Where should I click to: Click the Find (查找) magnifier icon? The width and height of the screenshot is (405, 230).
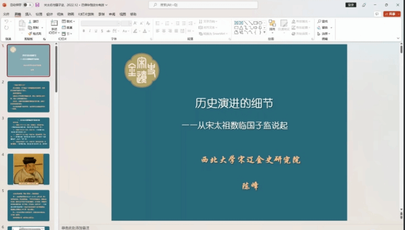319,21
